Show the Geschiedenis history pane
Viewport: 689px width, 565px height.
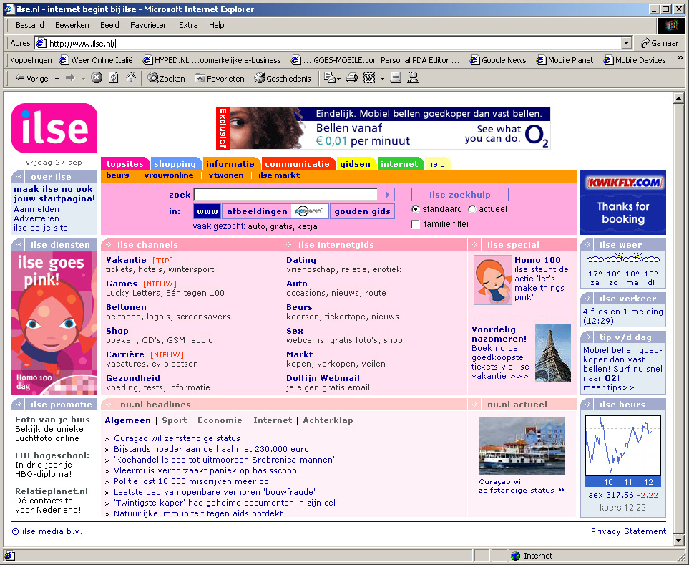[x=283, y=78]
